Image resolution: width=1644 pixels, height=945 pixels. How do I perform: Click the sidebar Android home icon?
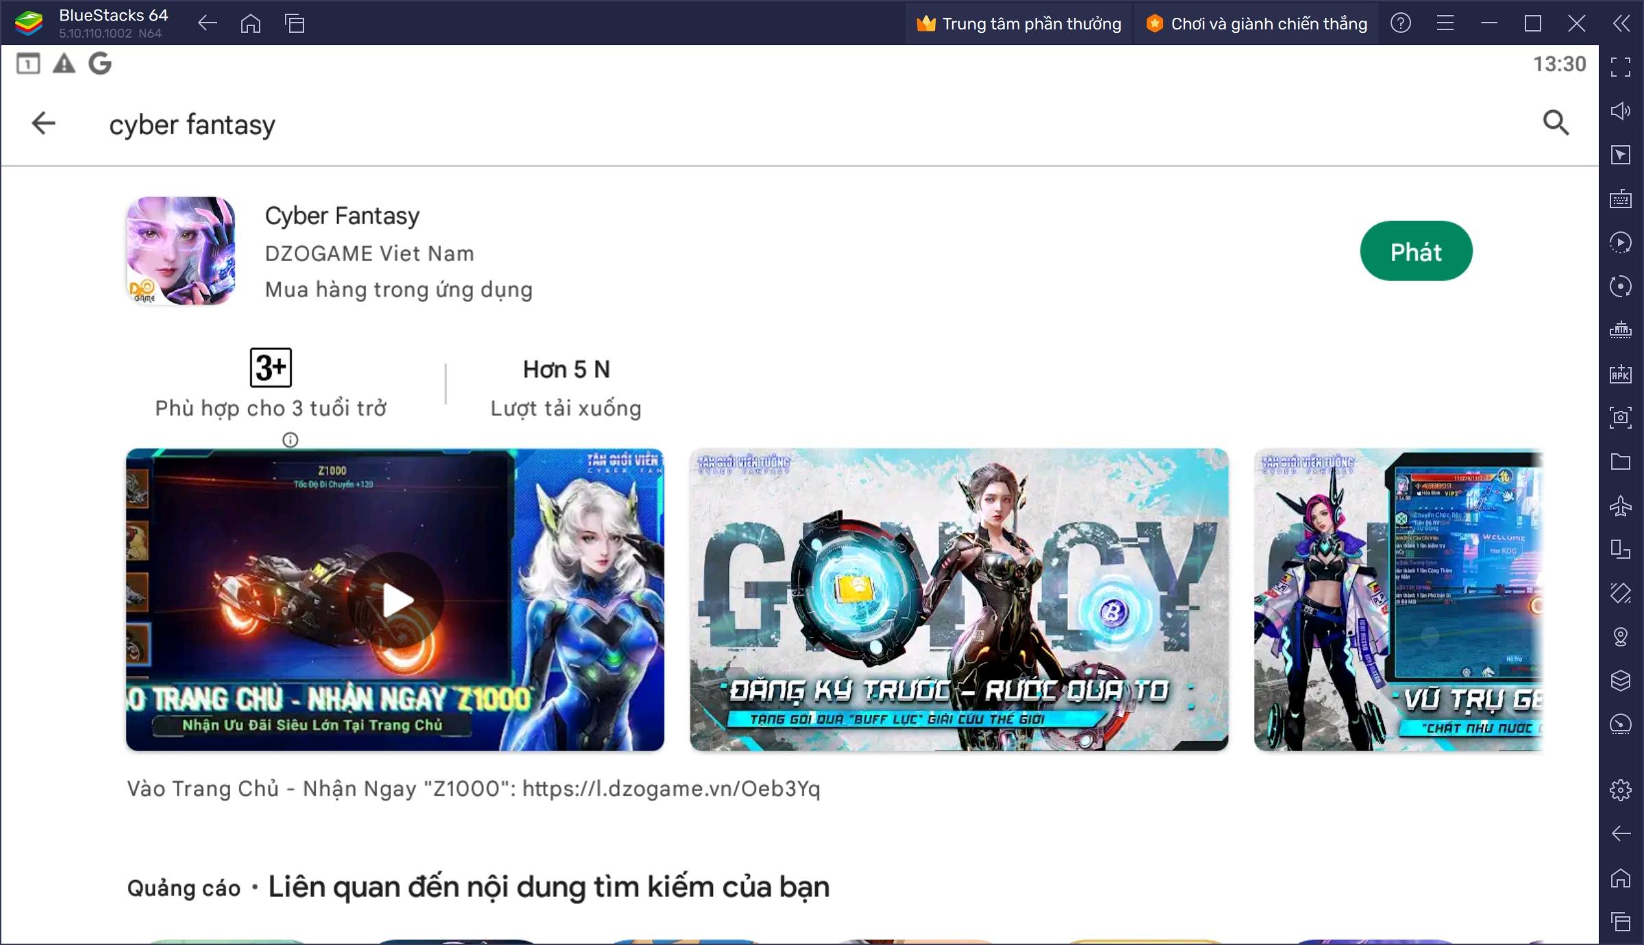pos(1621,878)
